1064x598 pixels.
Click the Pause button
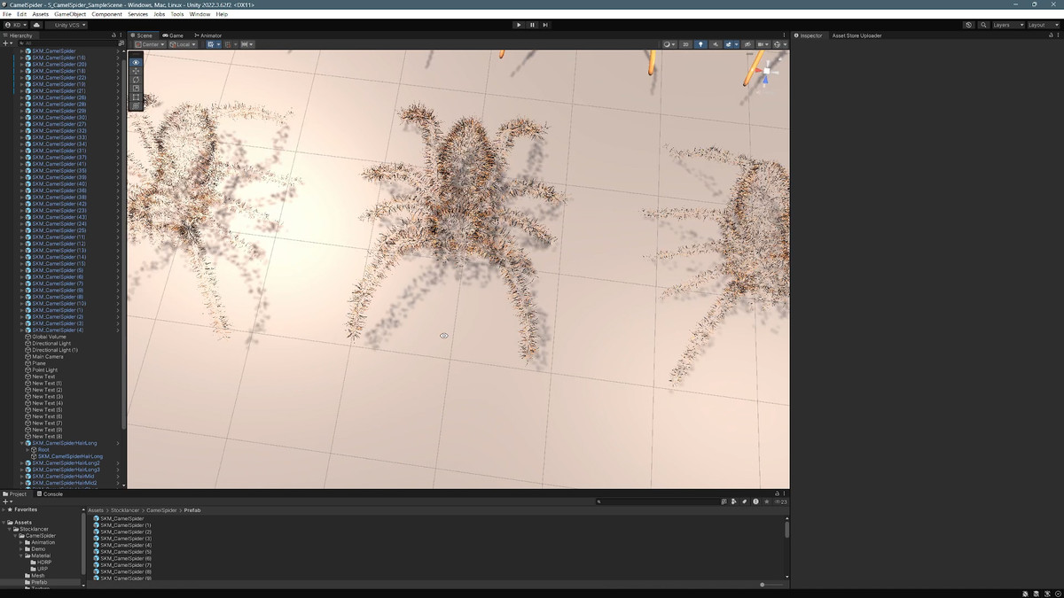click(x=532, y=25)
